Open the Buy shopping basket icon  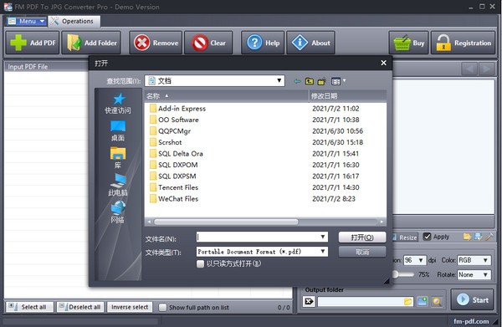(x=402, y=43)
